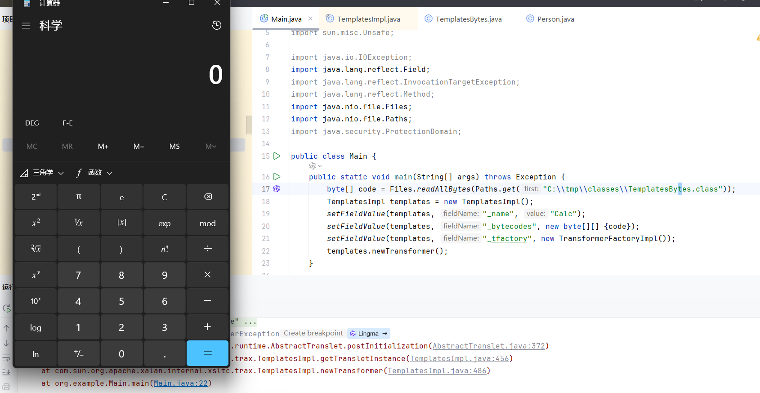Screen dimensions: 760x393
Task: Click the backspace delete icon
Action: pyautogui.click(x=208, y=196)
